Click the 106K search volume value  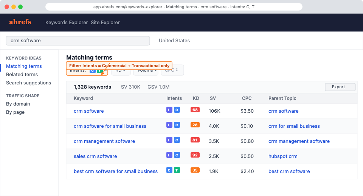point(214,111)
